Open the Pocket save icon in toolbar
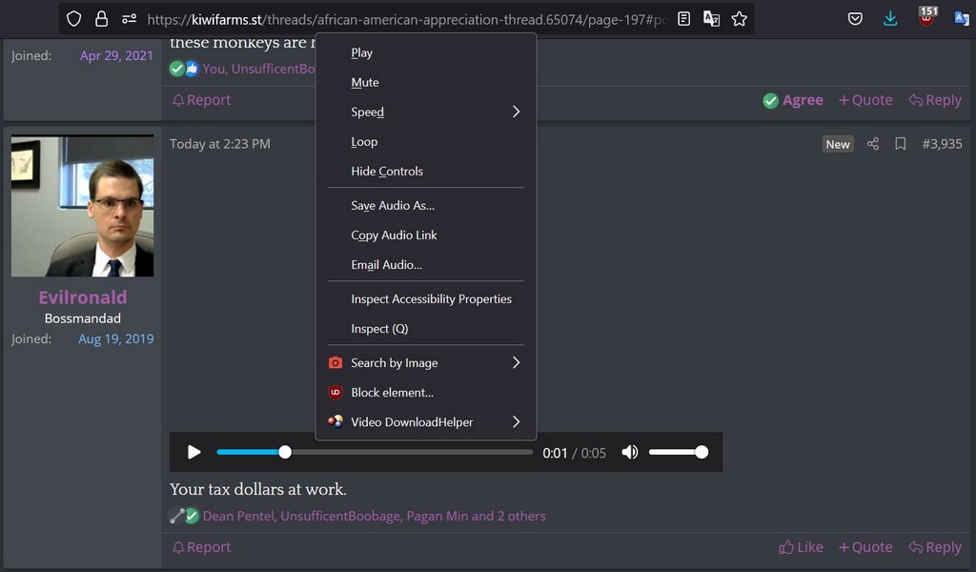This screenshot has width=976, height=572. click(855, 19)
